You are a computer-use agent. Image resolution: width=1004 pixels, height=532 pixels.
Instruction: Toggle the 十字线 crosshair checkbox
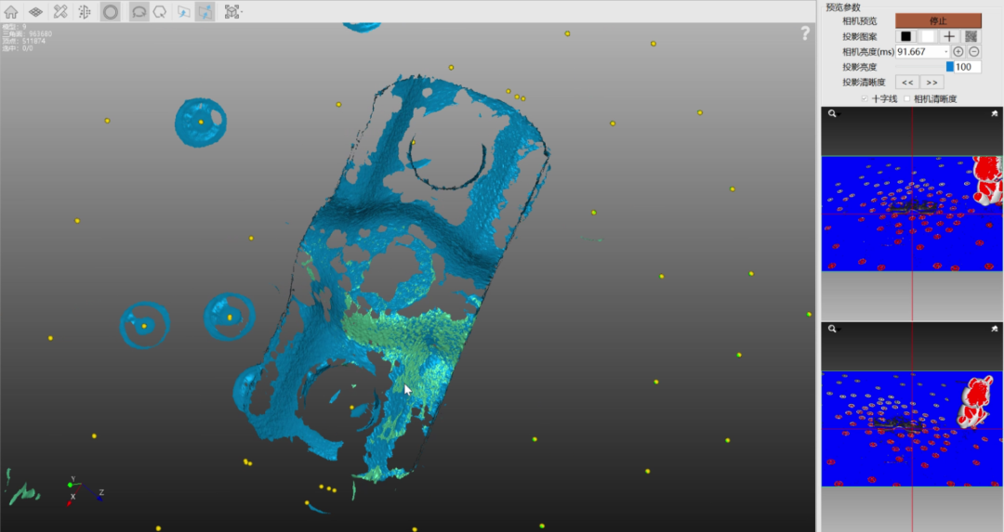(x=865, y=98)
